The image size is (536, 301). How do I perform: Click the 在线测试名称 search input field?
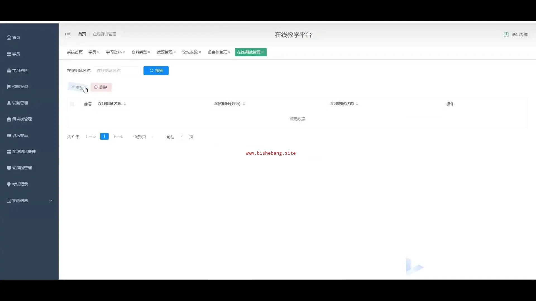pyautogui.click(x=117, y=71)
